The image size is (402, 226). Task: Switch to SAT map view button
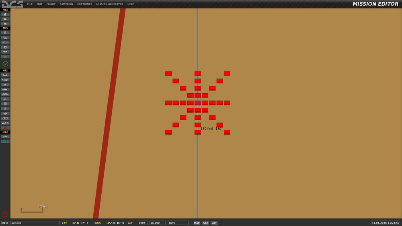[205, 223]
